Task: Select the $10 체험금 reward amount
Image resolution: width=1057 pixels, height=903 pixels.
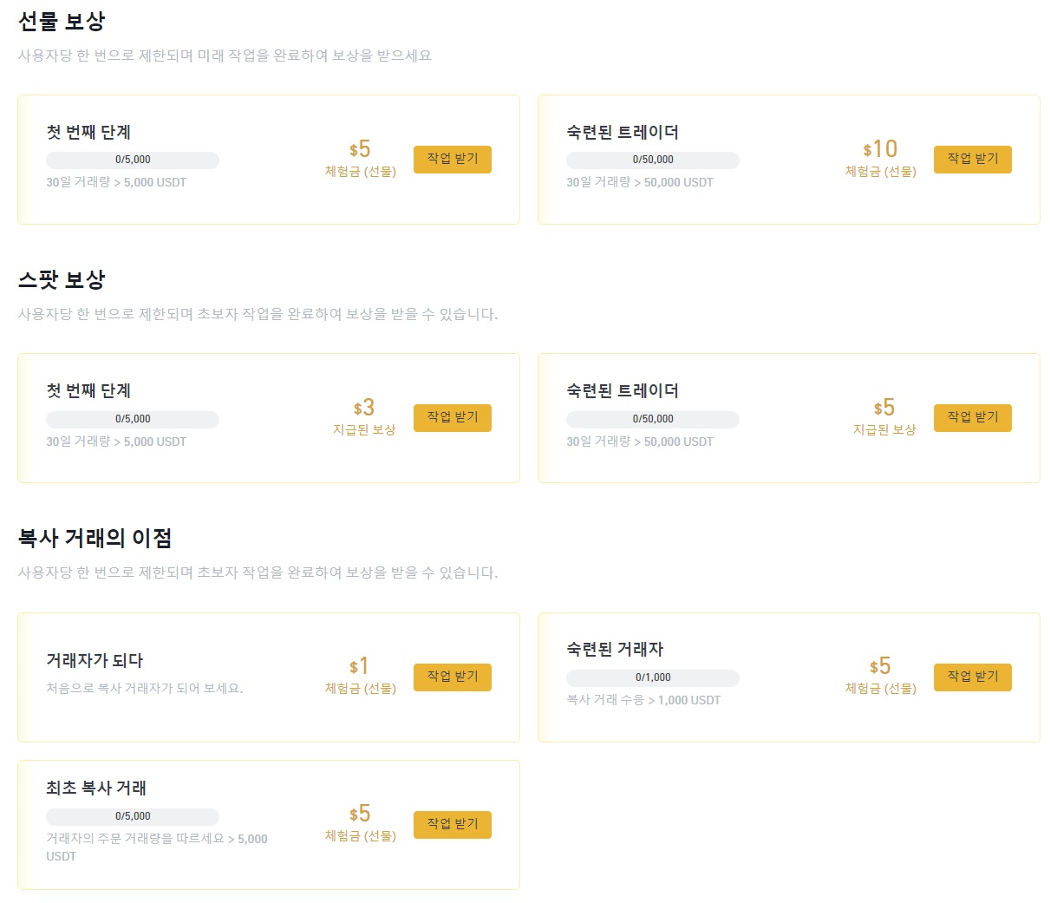Action: pyautogui.click(x=880, y=149)
